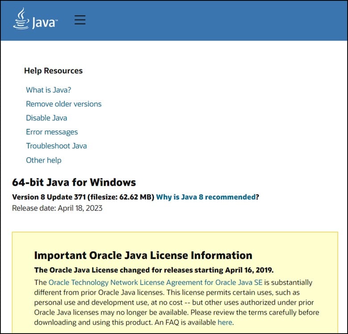Open the Oracle Technology Network License Agreement link
Screen dimensions: 348x334
coord(155,282)
